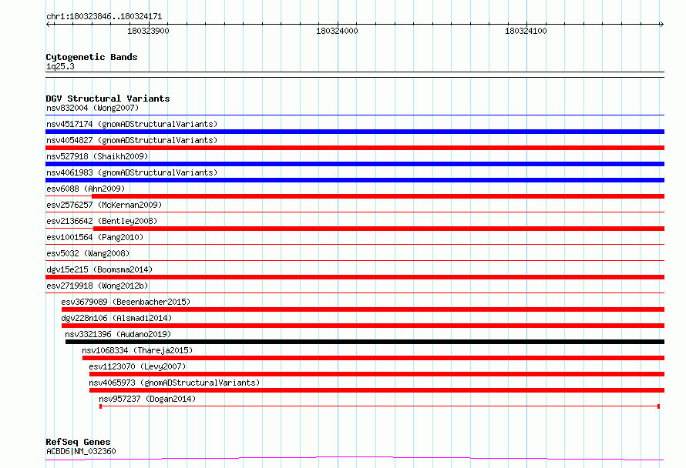Select variant nsv527918 (Shaikh2009)
This screenshot has height=468, width=686.
97,156
